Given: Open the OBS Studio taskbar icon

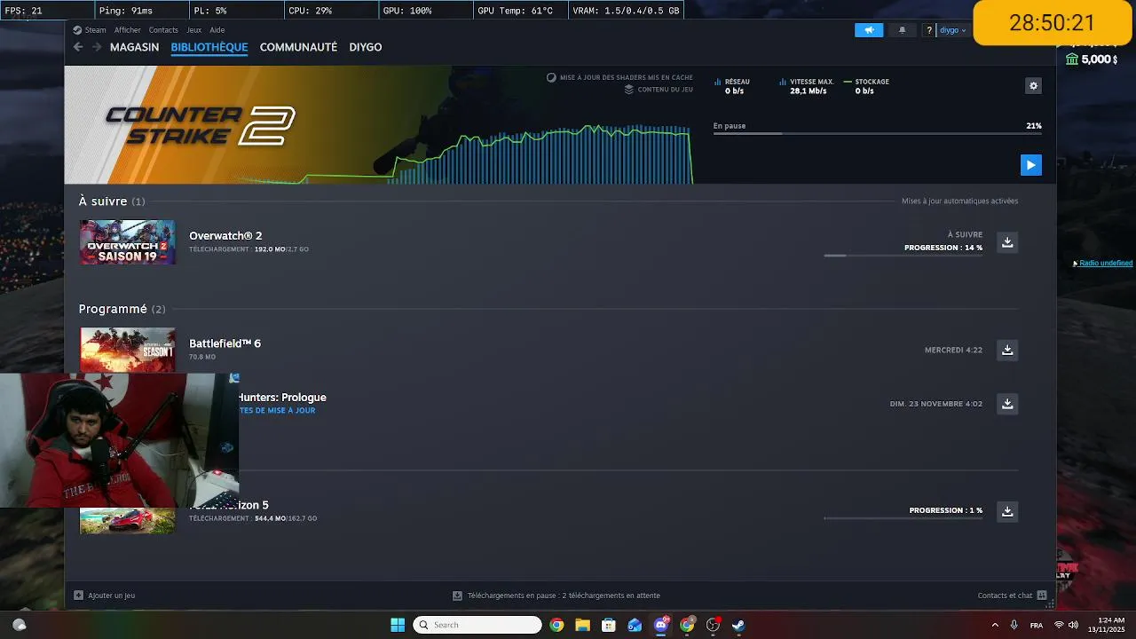Looking at the screenshot, I should (x=713, y=625).
